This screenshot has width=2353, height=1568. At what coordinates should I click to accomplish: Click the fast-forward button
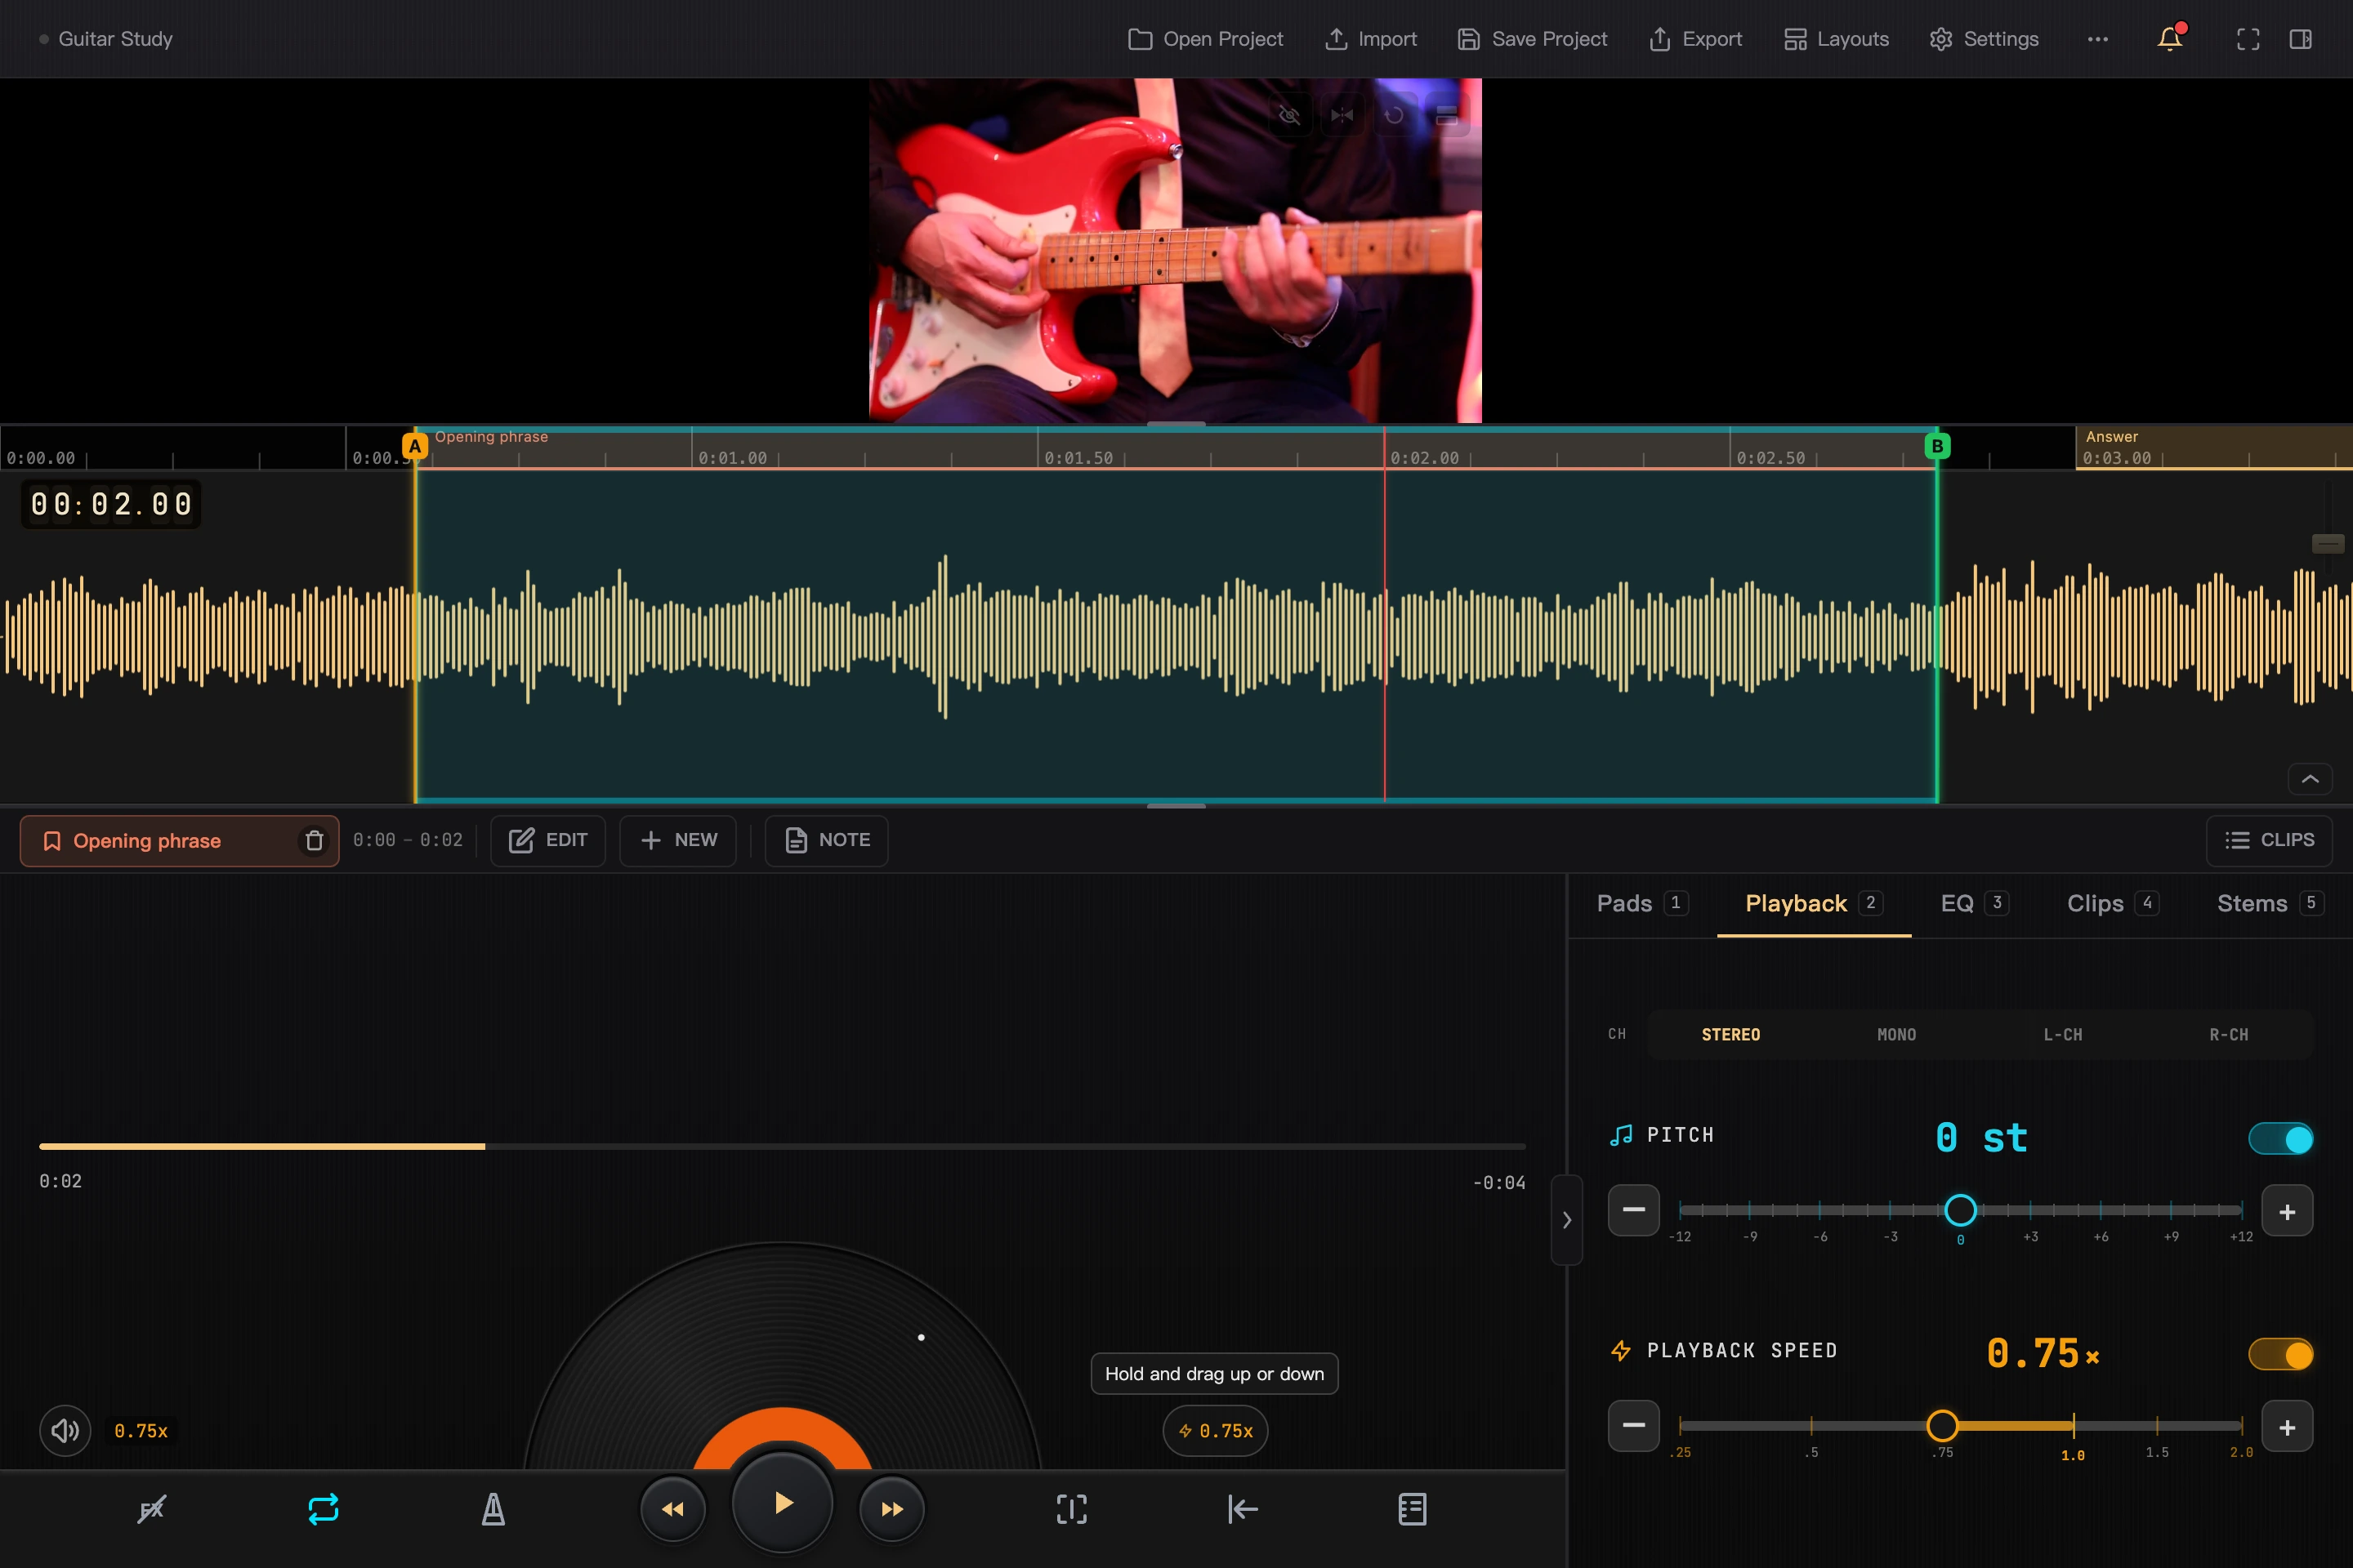coord(891,1509)
